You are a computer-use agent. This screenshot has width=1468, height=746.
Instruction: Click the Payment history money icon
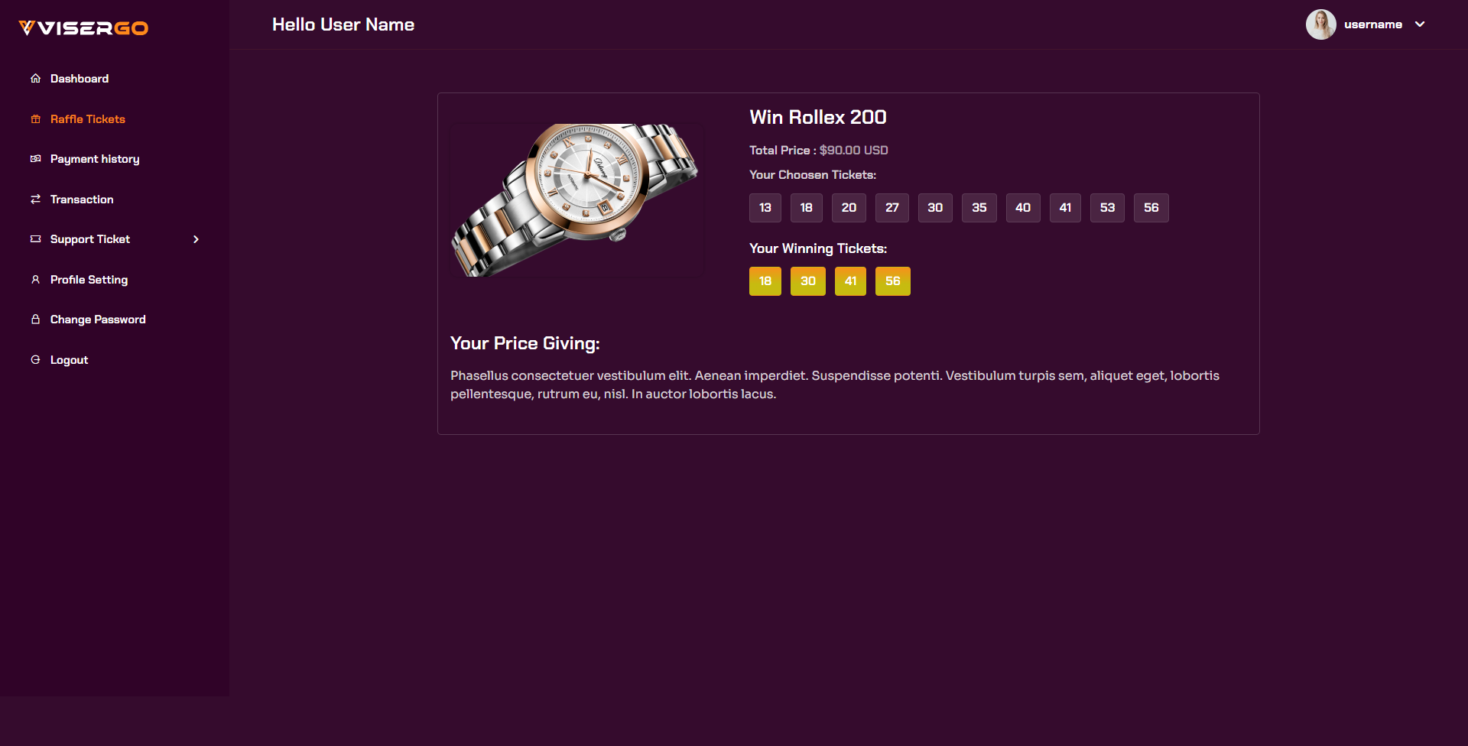35,159
